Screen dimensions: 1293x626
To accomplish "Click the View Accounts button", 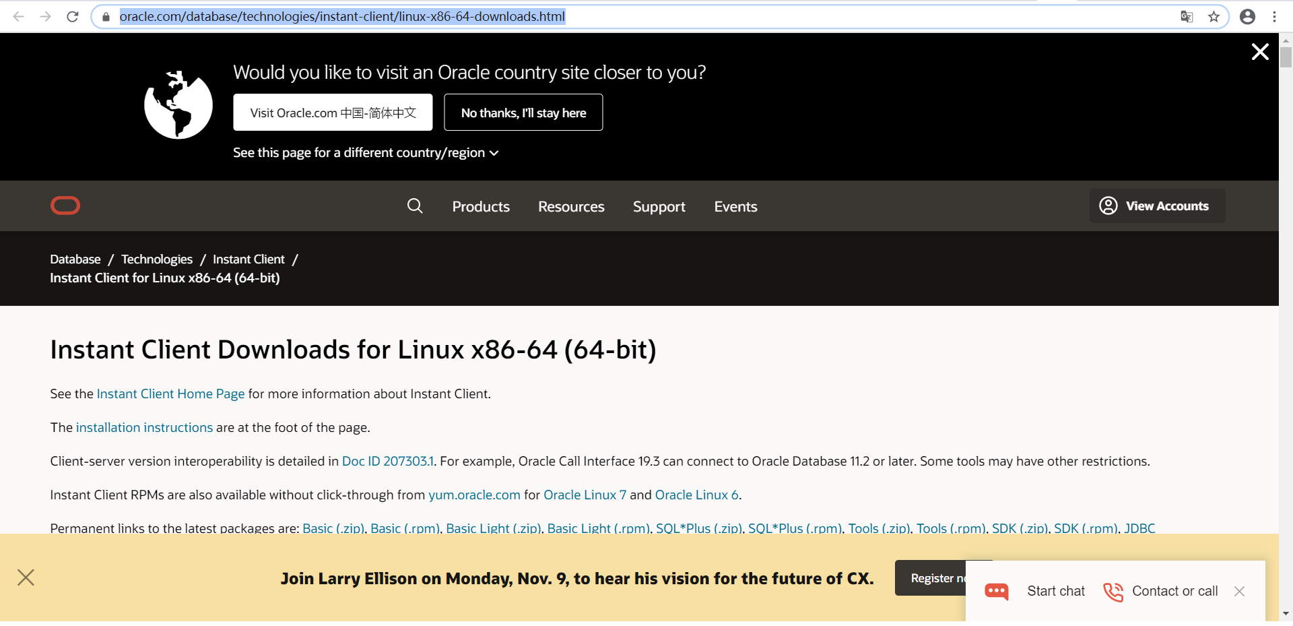I will 1158,206.
